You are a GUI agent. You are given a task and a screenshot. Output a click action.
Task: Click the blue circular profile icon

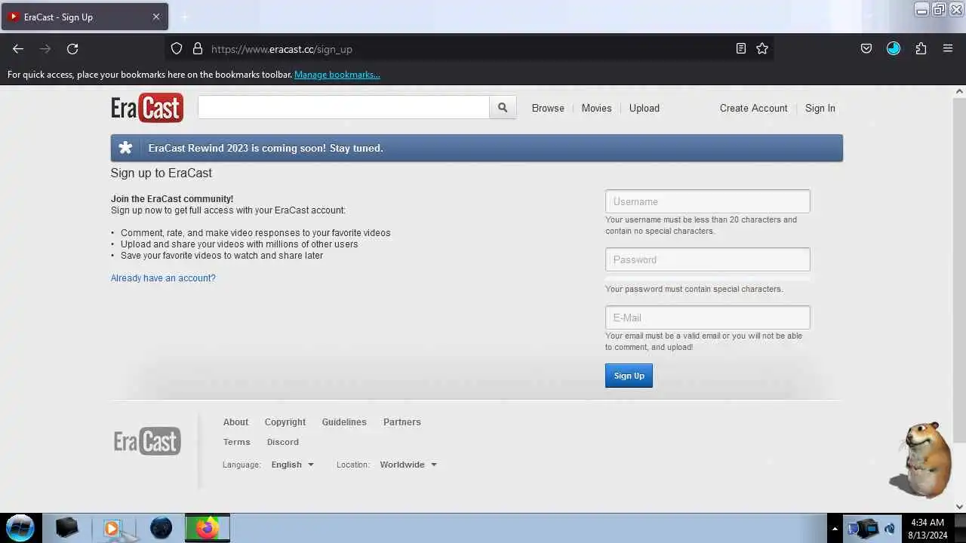(x=894, y=49)
